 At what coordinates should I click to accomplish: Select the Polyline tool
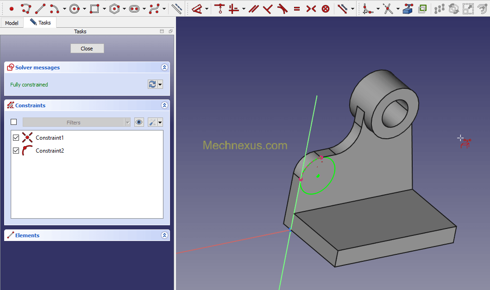(26, 8)
